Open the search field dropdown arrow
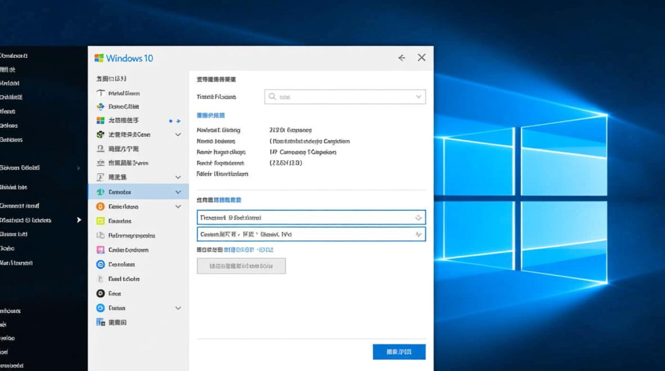 pyautogui.click(x=419, y=96)
